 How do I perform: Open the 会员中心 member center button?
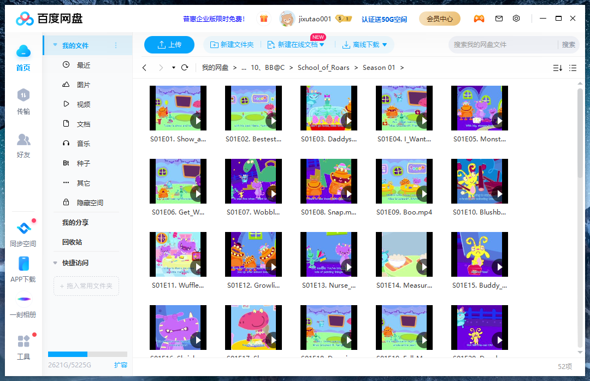click(x=439, y=19)
